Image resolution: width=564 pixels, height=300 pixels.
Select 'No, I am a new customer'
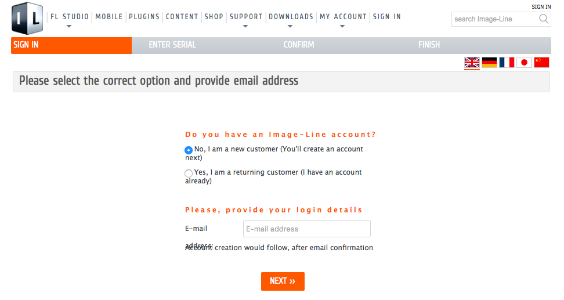pos(189,150)
